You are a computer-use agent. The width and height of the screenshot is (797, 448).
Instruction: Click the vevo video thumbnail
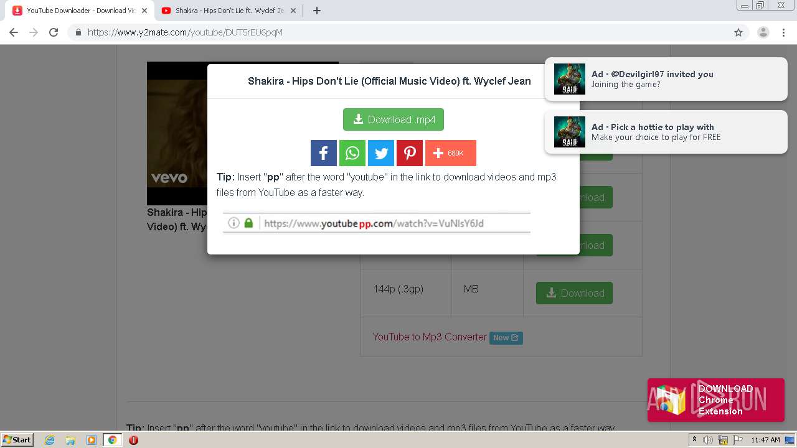coord(177,133)
